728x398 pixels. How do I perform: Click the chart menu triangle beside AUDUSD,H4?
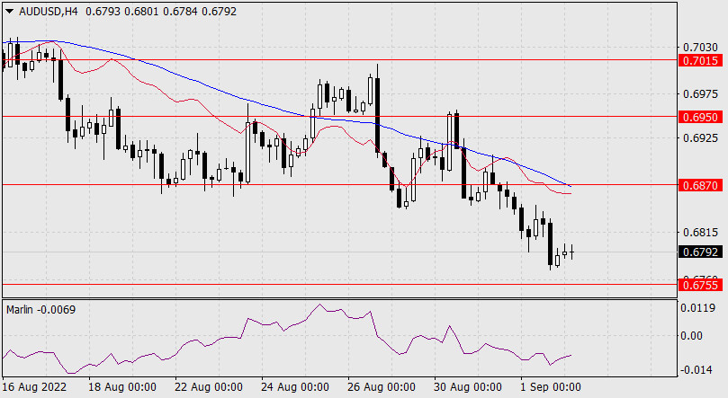point(9,12)
